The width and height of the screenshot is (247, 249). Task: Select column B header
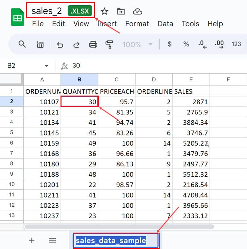79,79
